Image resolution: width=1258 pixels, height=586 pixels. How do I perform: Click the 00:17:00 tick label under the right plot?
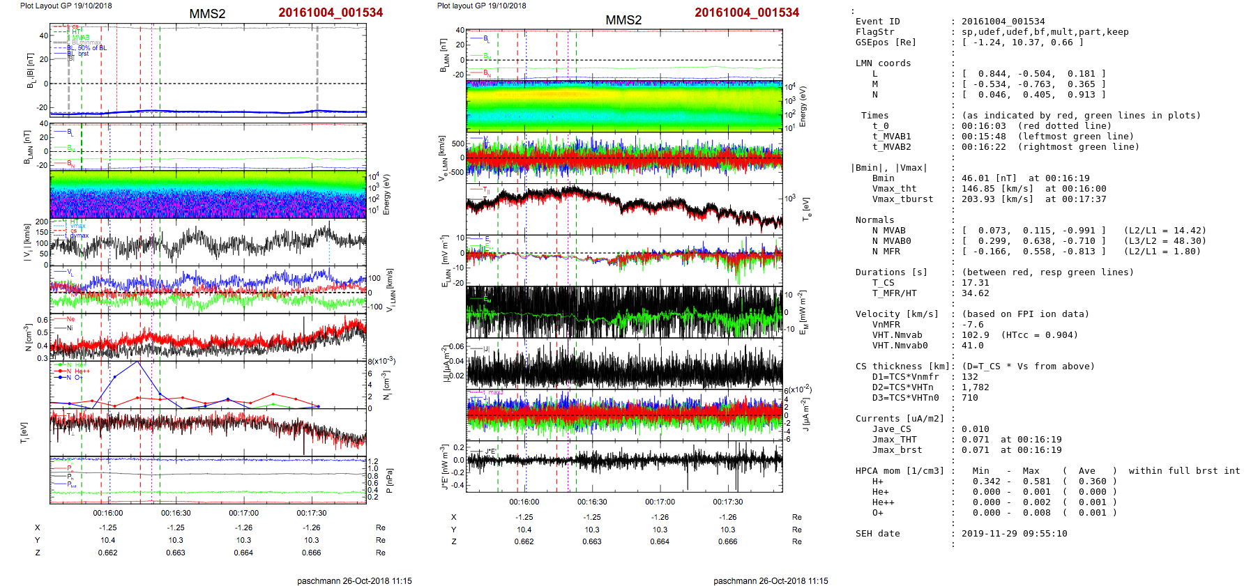coord(660,502)
